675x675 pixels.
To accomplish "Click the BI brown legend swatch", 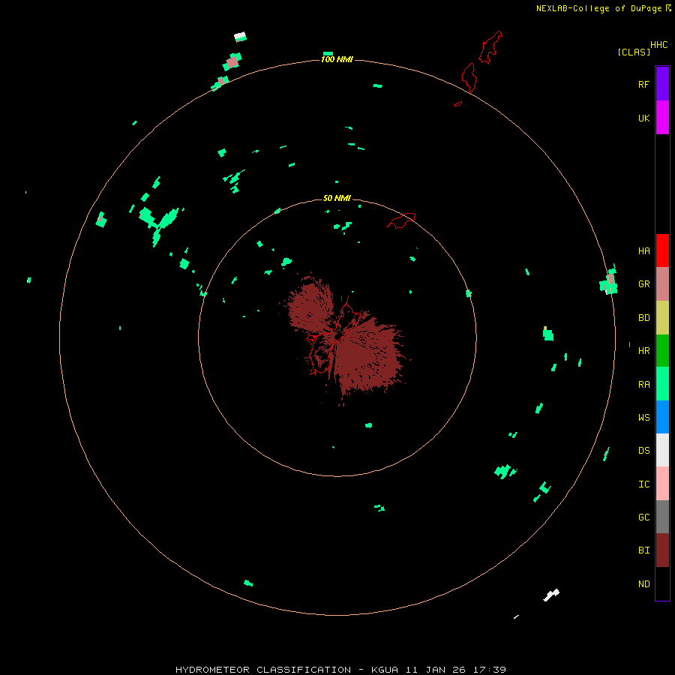I will tap(662, 550).
